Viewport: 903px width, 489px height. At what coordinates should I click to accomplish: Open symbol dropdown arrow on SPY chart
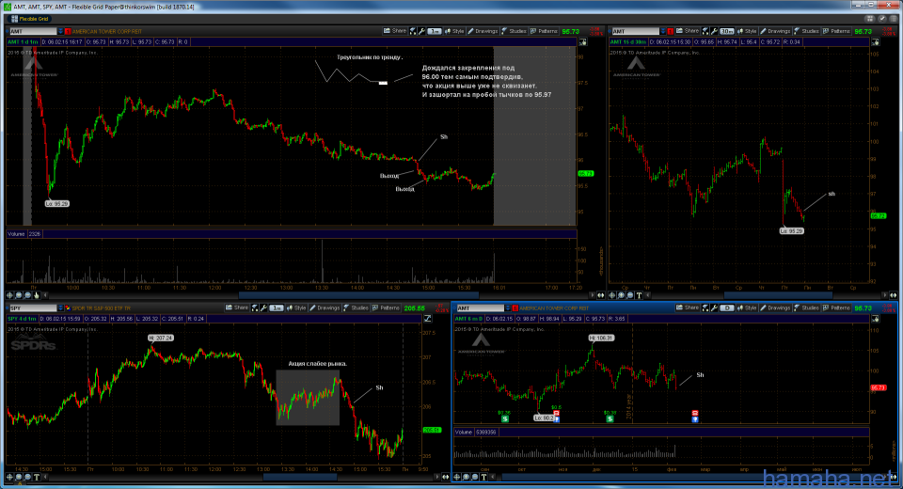[x=60, y=308]
